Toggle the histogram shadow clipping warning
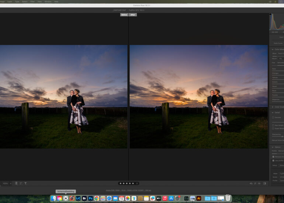The image size is (284, 203). pyautogui.click(x=270, y=14)
